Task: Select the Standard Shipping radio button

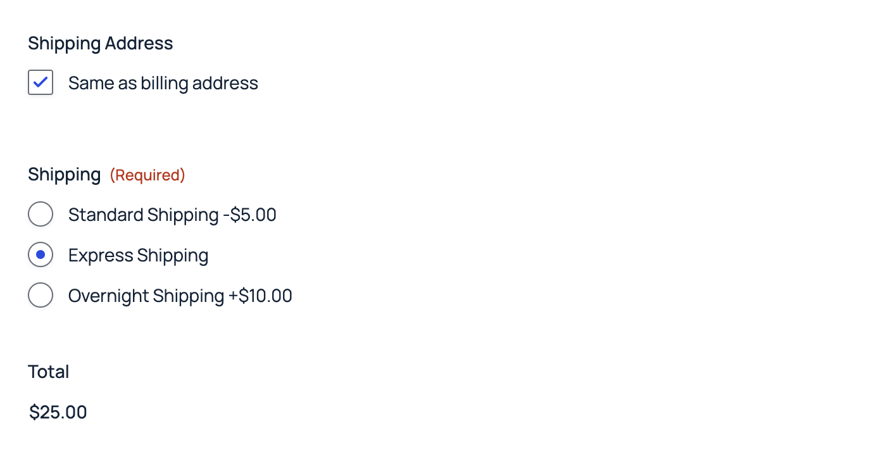Action: pyautogui.click(x=41, y=215)
